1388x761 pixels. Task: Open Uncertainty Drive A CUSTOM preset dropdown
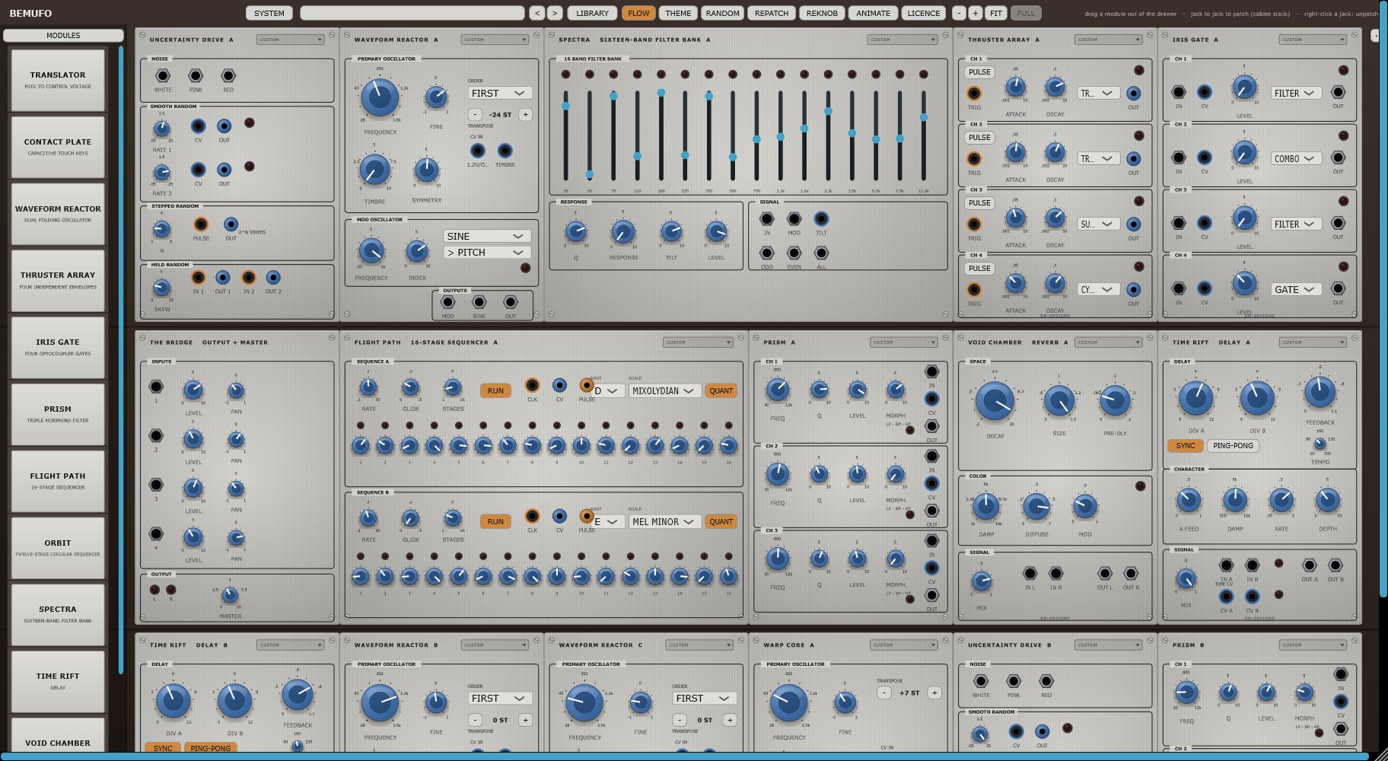tap(290, 40)
